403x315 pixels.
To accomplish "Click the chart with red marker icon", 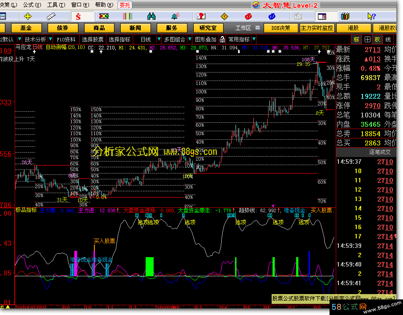I will [x=201, y=16].
